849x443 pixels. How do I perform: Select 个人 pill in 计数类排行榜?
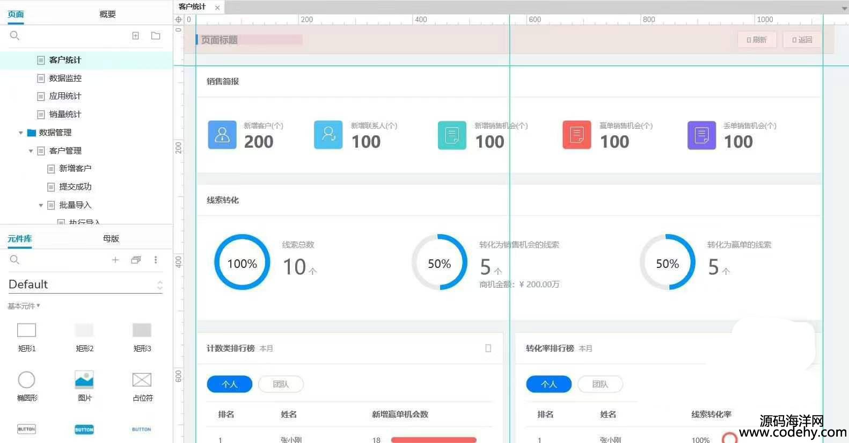pyautogui.click(x=230, y=384)
